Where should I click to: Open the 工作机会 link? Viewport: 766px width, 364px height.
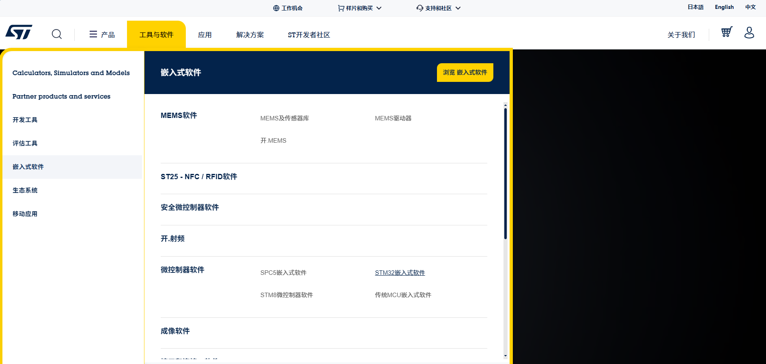point(292,8)
